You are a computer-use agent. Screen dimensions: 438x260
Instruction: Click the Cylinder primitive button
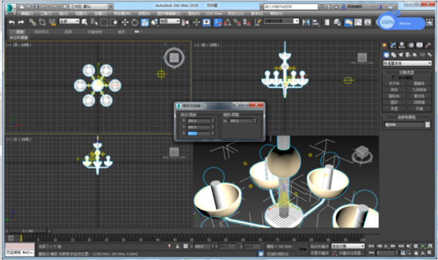pyautogui.click(x=394, y=96)
